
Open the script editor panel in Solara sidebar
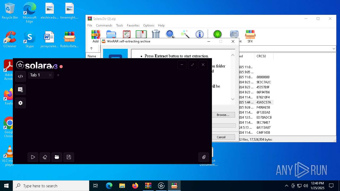click(x=20, y=76)
